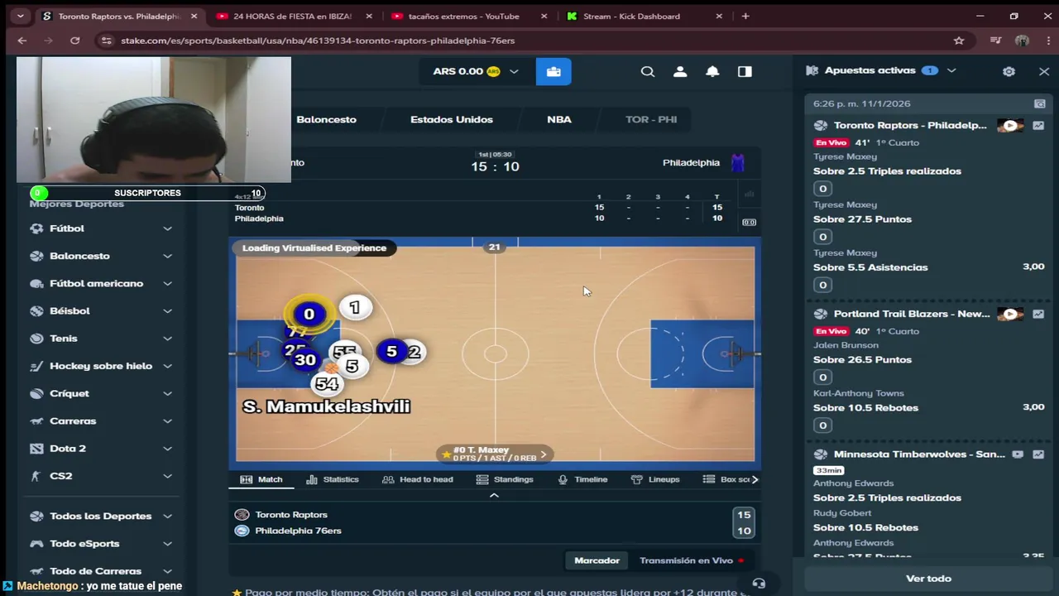
Task: Select the Match tab
Action: click(x=261, y=479)
